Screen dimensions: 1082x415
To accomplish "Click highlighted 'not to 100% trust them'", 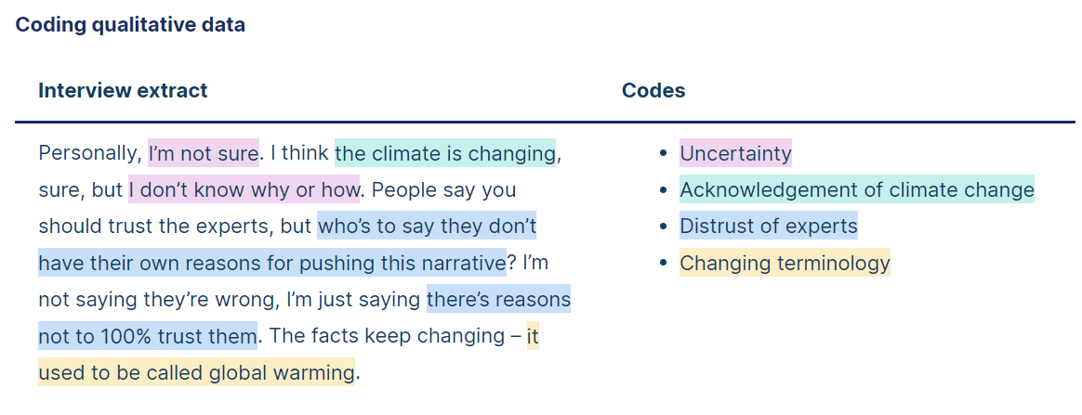I will click(x=148, y=336).
